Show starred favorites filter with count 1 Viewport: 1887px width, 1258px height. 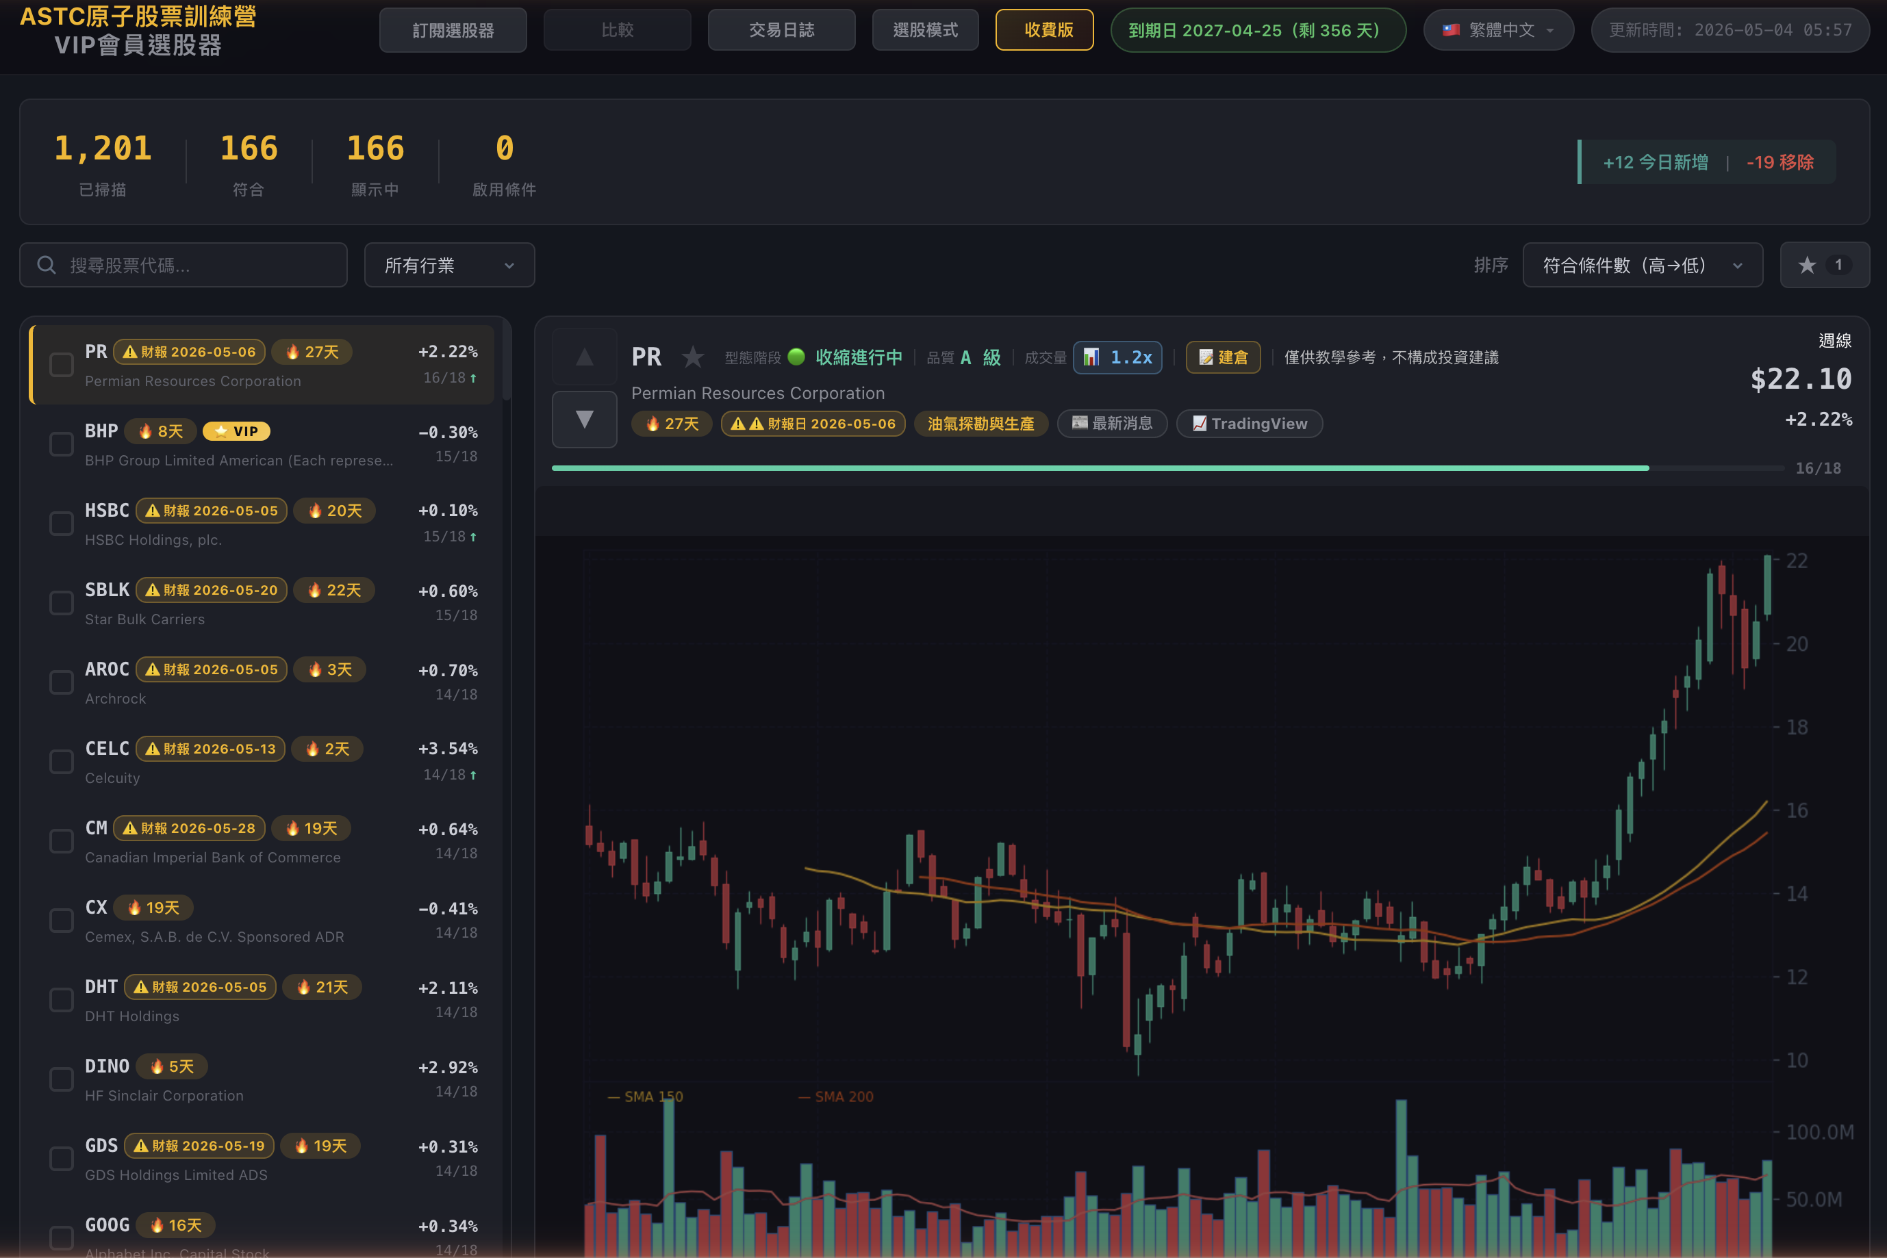click(1825, 265)
